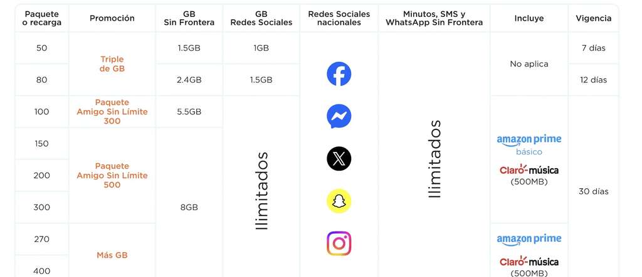Click the Instagram icon
The height and width of the screenshot is (277, 642).
coord(339,243)
